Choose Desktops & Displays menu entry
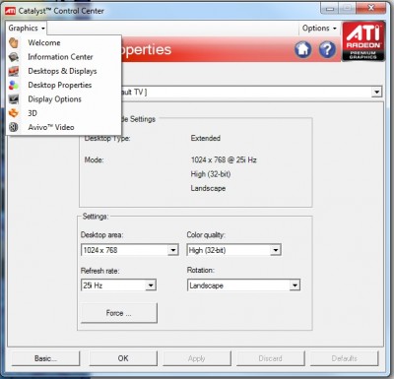This screenshot has width=394, height=379. [62, 71]
